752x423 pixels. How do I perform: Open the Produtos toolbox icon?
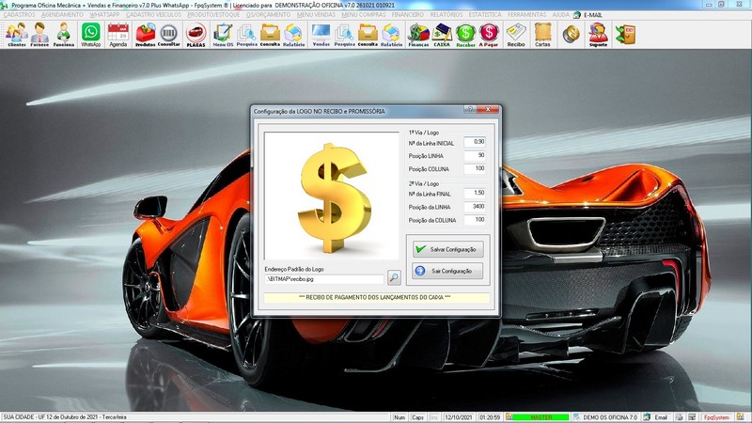tap(146, 35)
